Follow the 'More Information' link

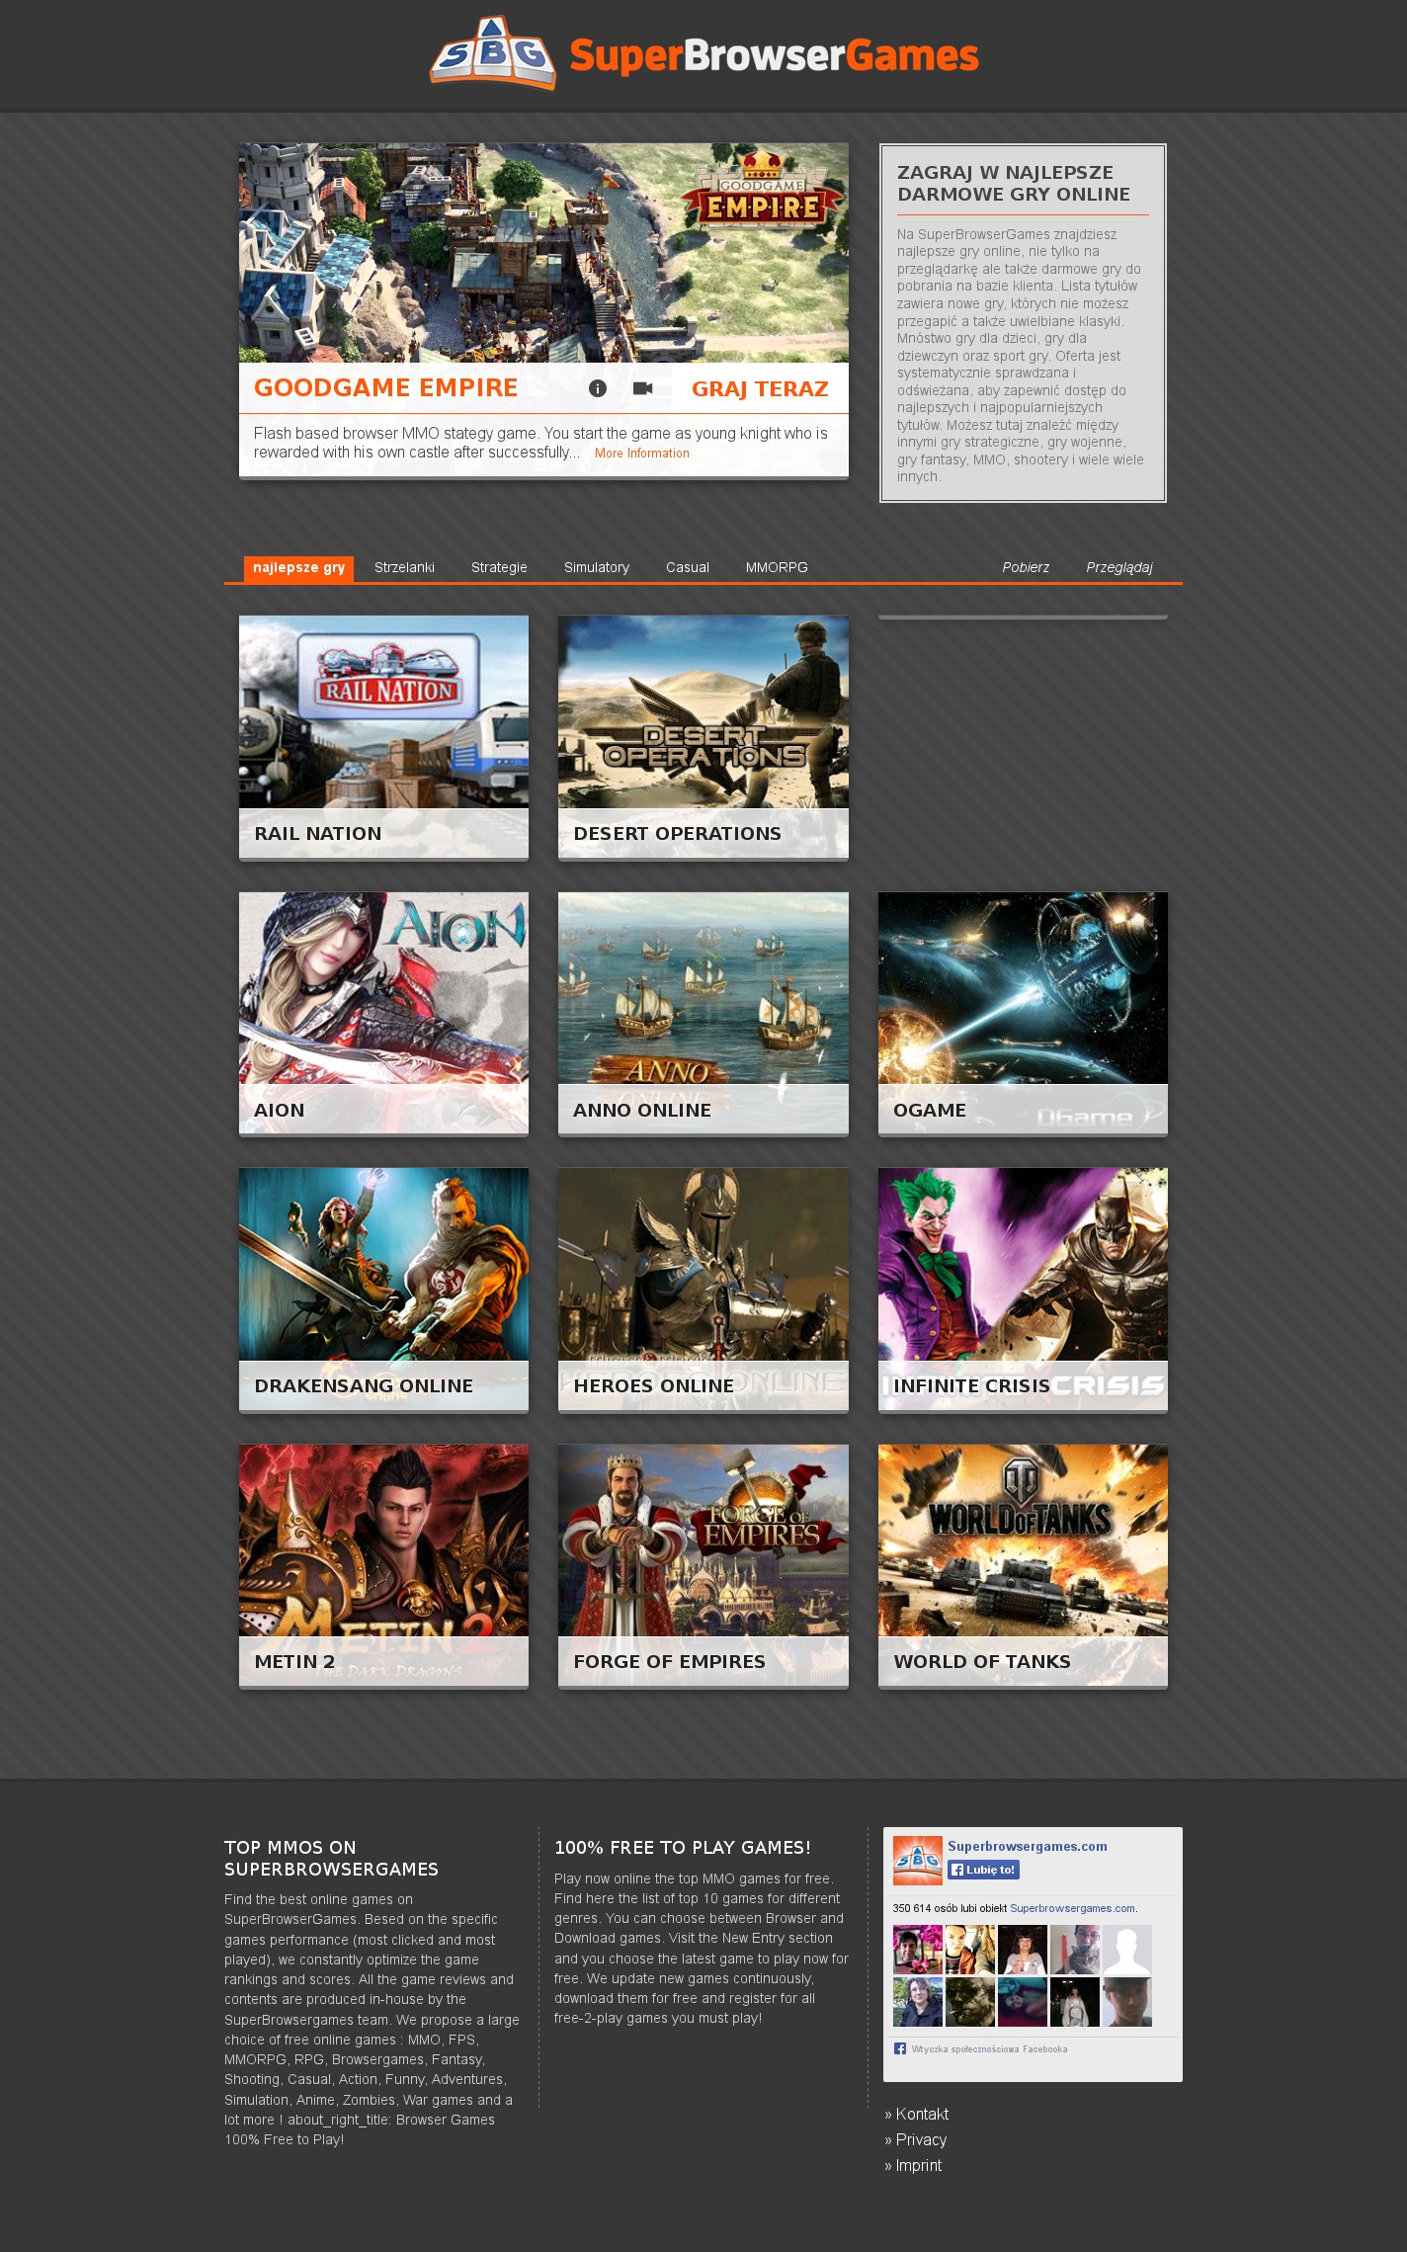[x=641, y=454]
